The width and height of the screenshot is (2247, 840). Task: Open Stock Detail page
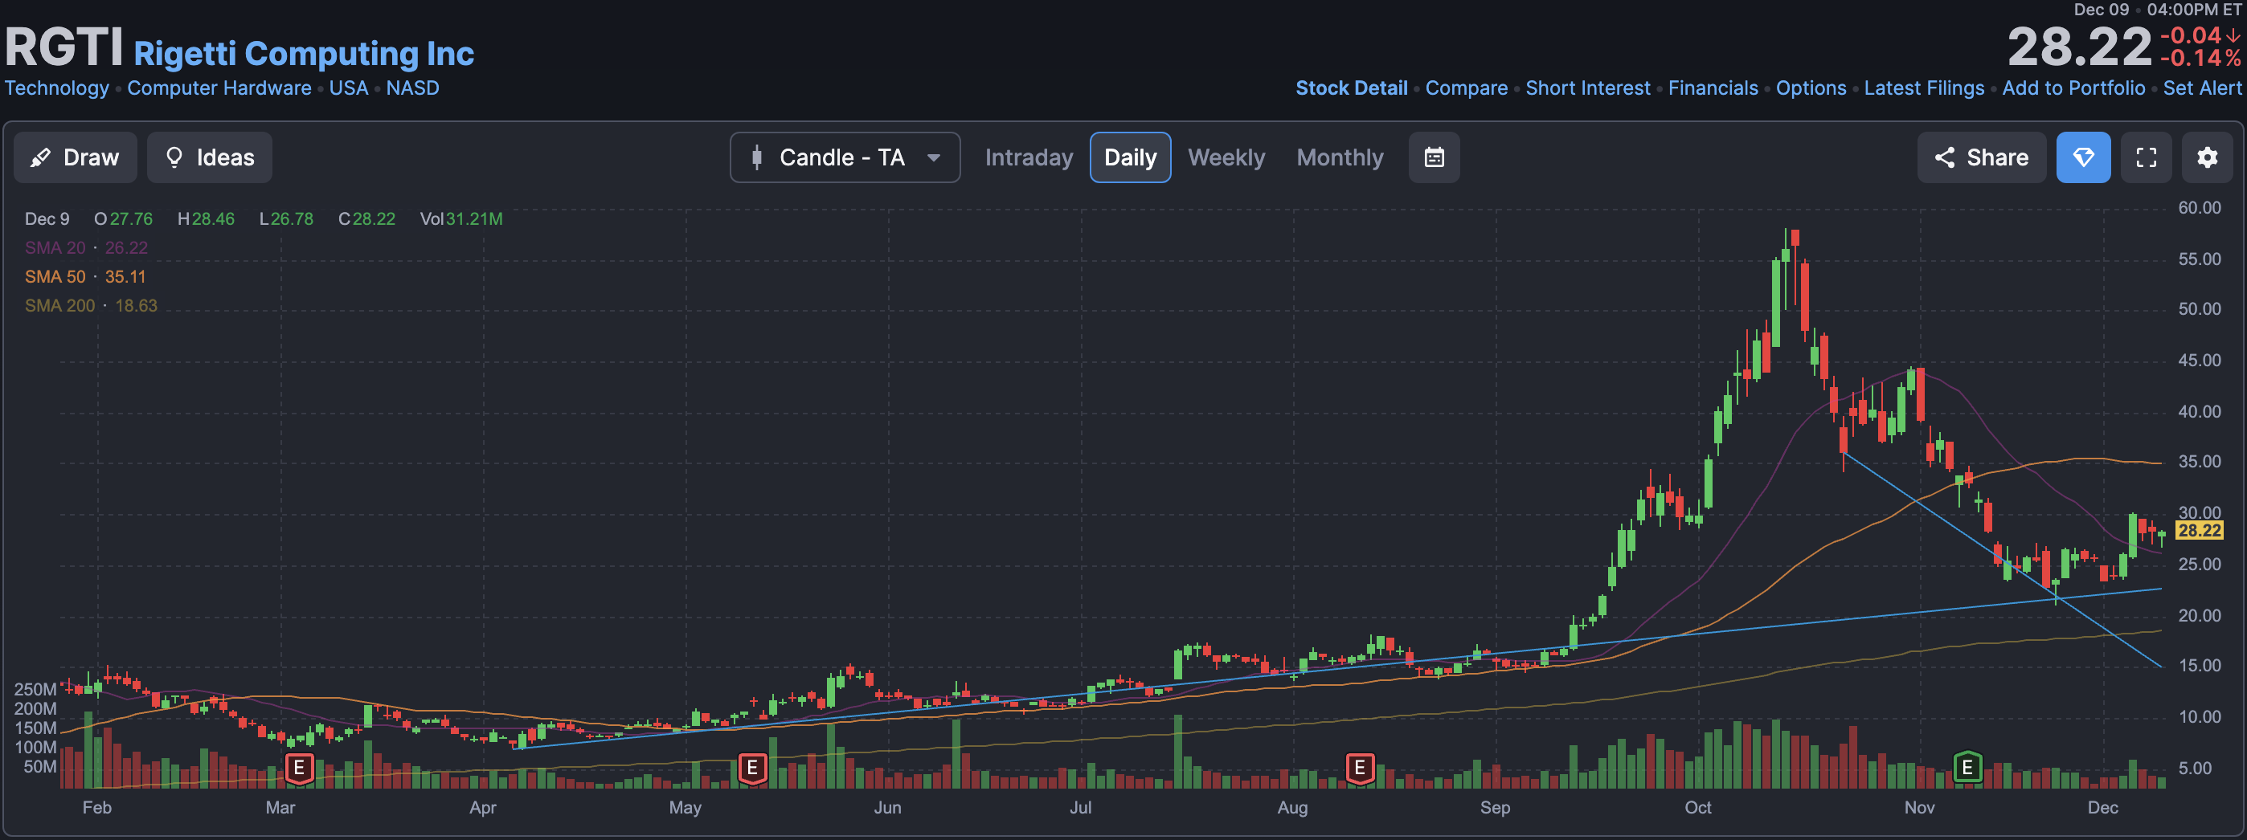click(1351, 88)
